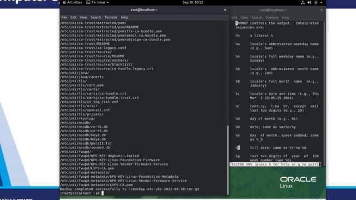Open the View menu in right terminal window
The image size is (356, 200).
click(x=244, y=17)
